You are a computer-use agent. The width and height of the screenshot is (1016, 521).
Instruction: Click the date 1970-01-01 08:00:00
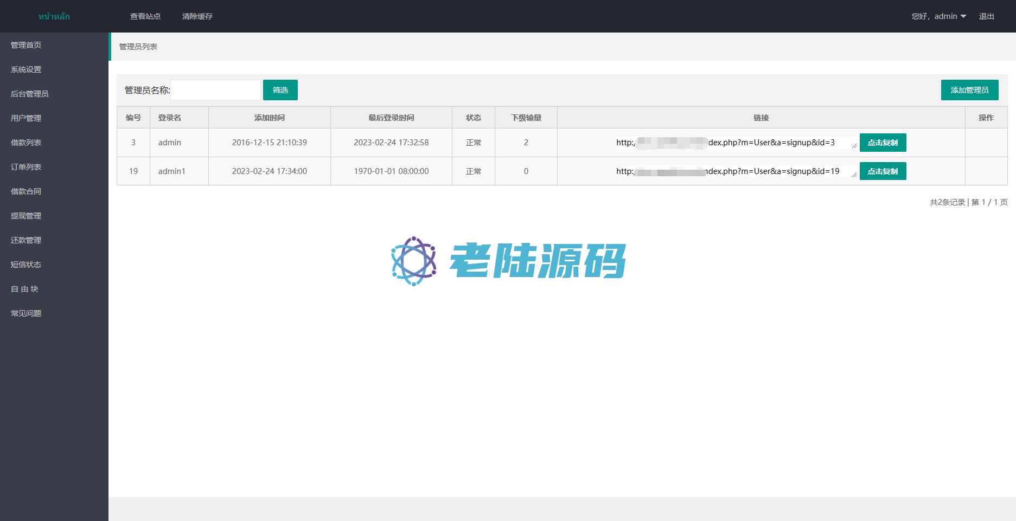click(391, 171)
